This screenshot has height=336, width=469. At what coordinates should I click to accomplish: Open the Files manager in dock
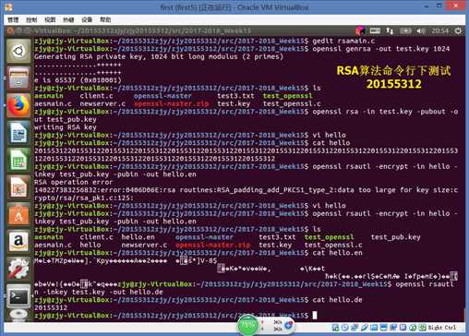tap(18, 78)
